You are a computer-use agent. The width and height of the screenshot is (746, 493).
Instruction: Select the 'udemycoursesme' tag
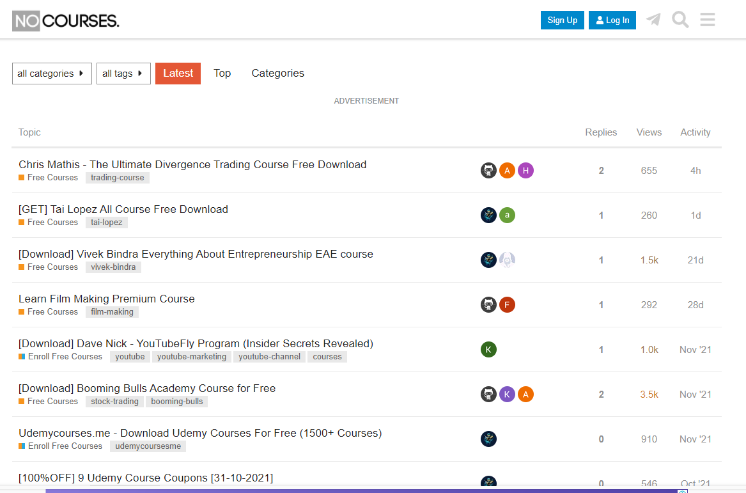(148, 446)
